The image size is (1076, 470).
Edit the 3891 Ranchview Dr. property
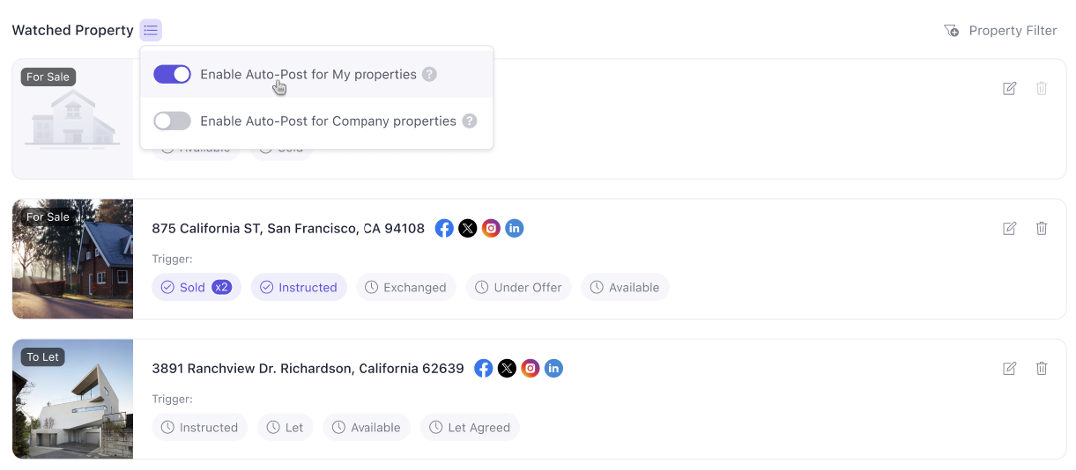tap(1010, 369)
